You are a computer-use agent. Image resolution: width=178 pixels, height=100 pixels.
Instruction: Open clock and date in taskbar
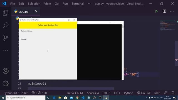click(x=167, y=98)
